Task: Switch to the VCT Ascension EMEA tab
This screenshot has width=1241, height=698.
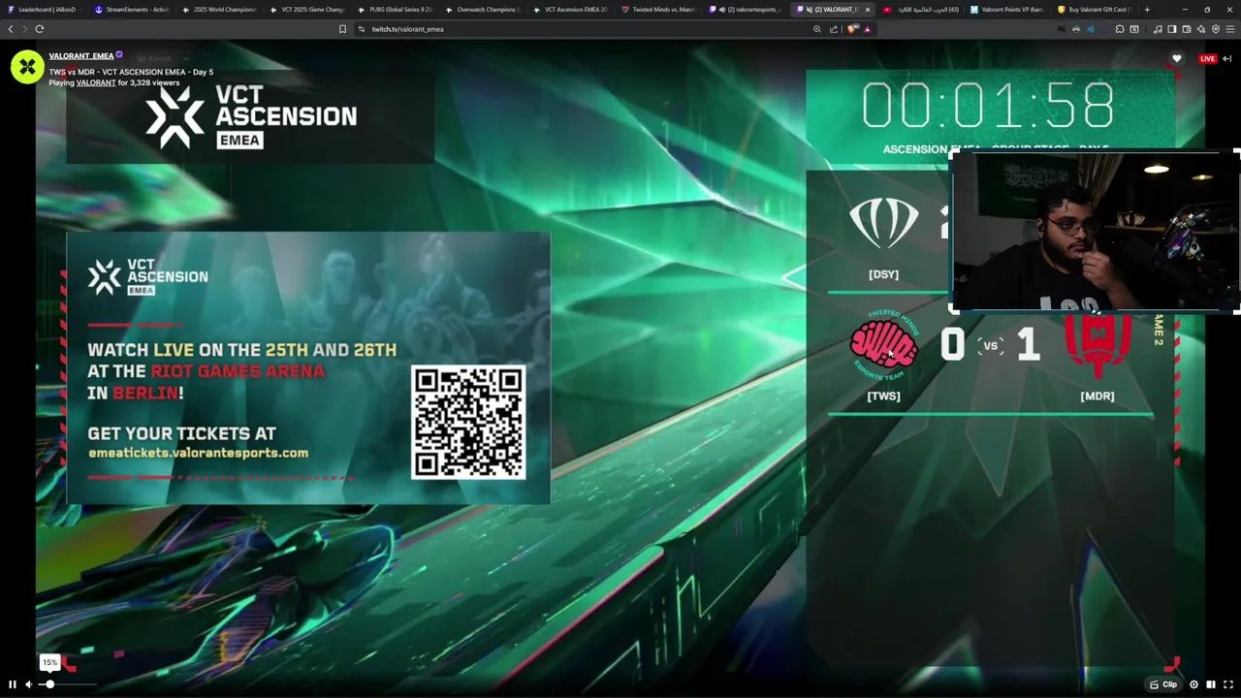Action: pyautogui.click(x=570, y=10)
